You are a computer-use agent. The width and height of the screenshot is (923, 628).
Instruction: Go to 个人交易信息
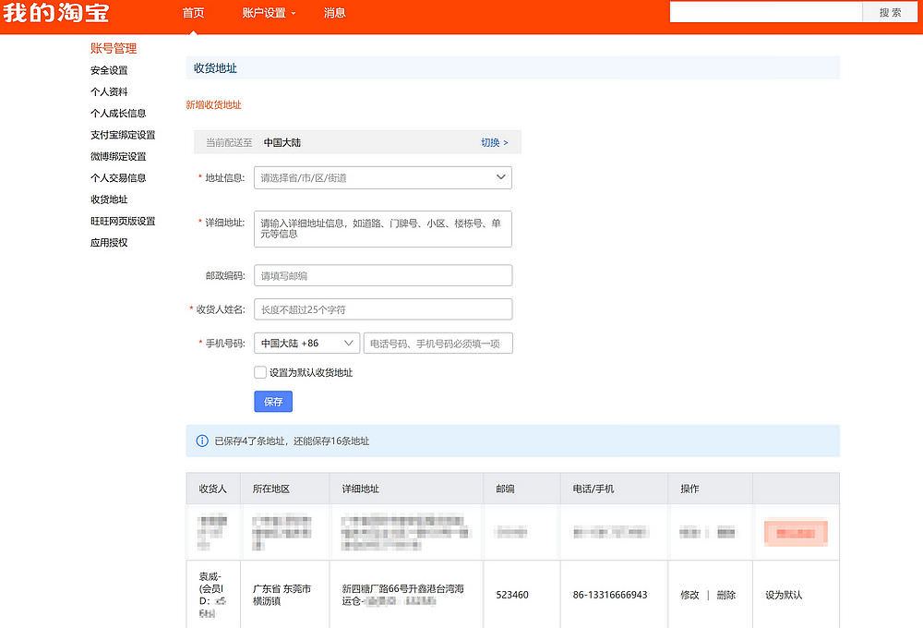pos(118,178)
